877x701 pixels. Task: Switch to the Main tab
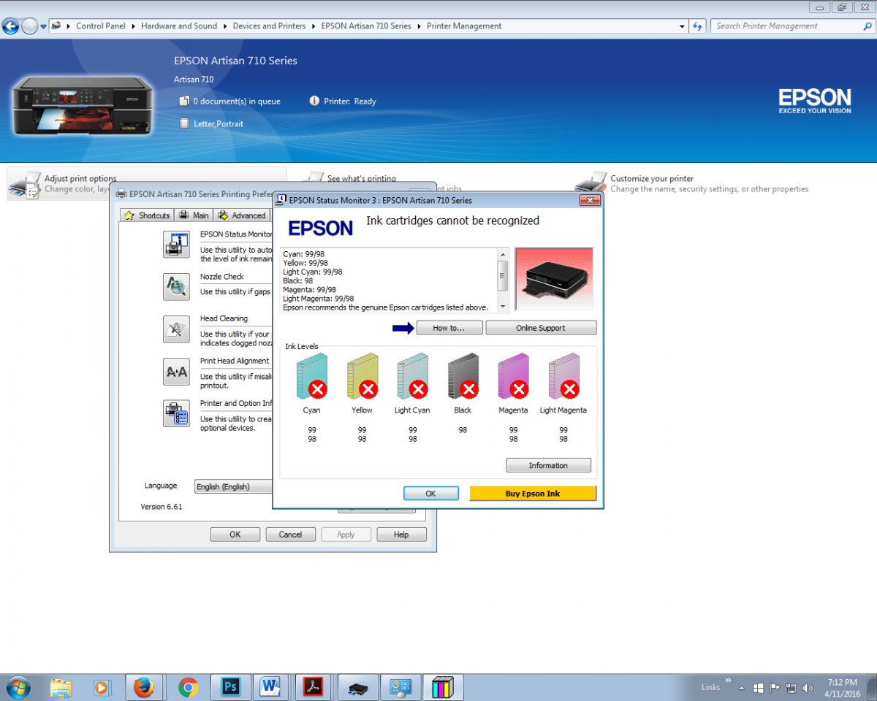[194, 215]
